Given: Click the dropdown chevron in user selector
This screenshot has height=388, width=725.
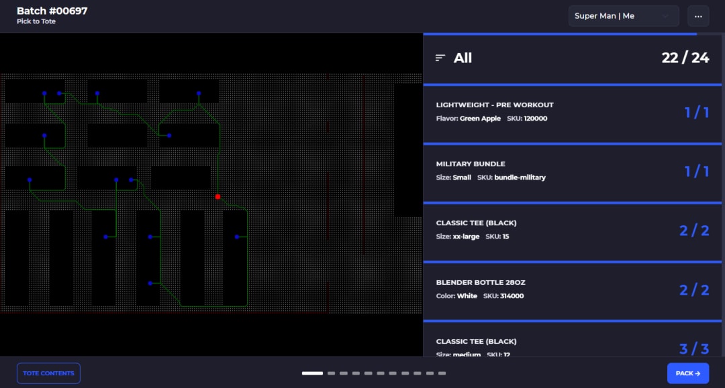Looking at the screenshot, I should click(665, 16).
